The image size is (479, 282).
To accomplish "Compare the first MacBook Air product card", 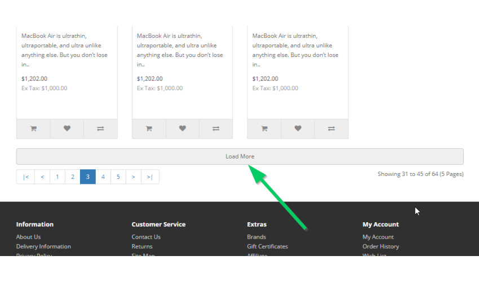I will point(100,129).
